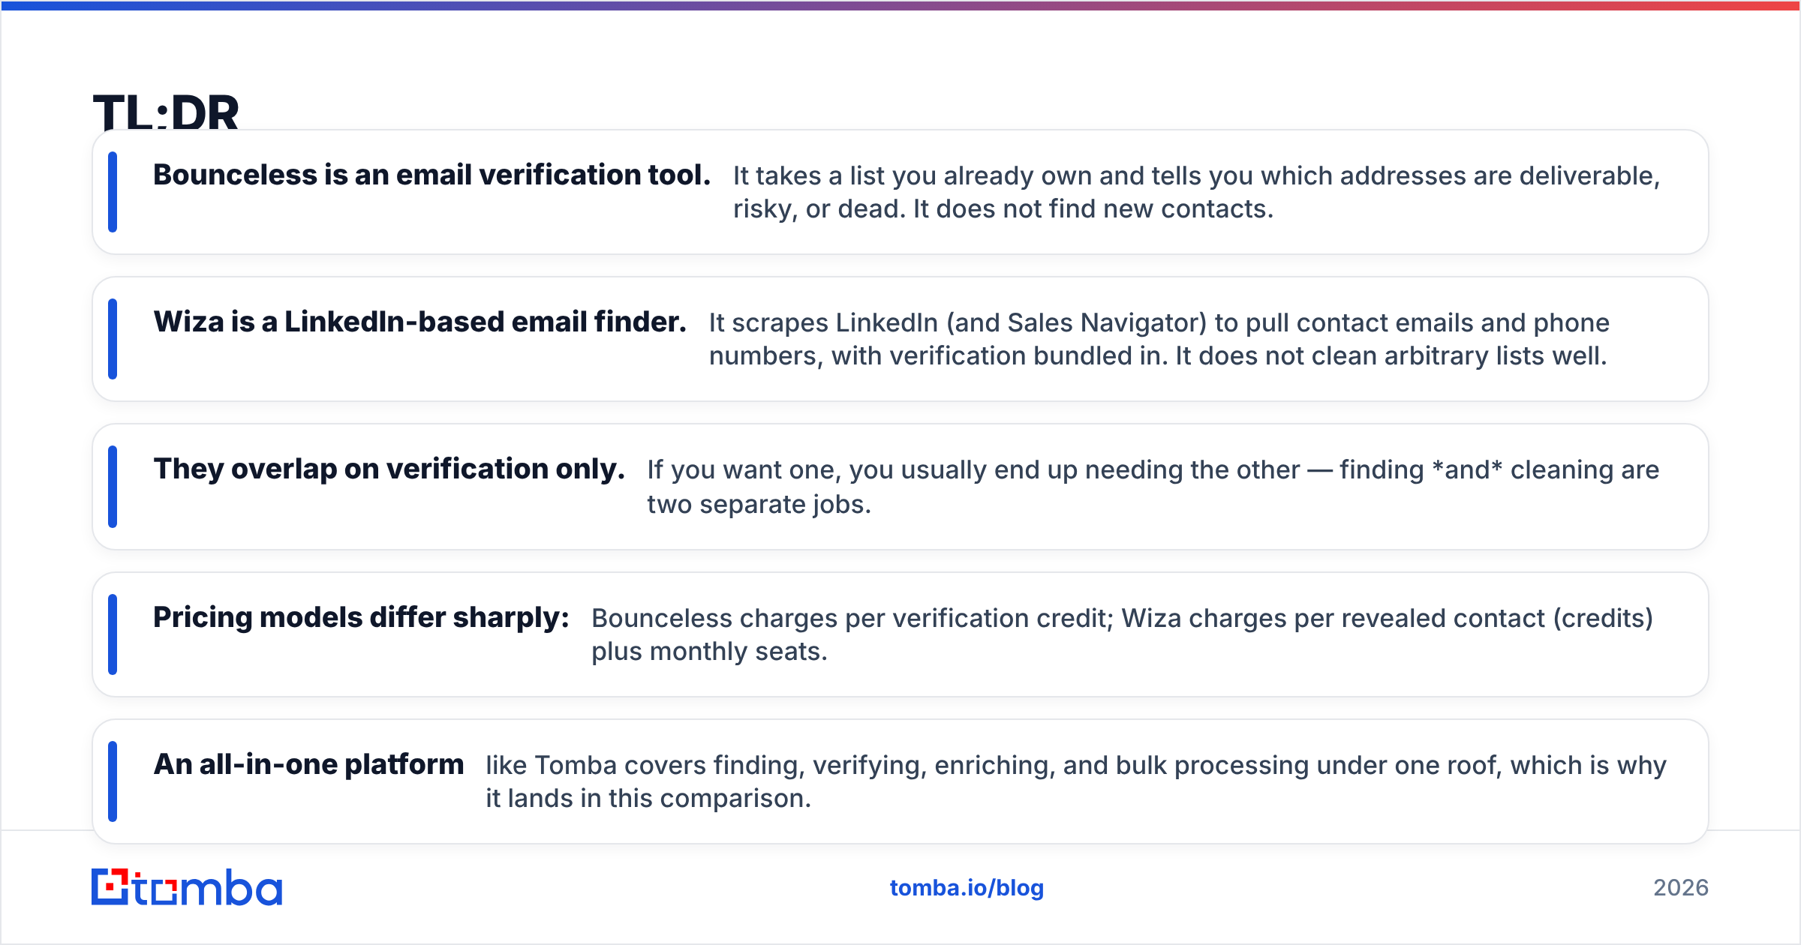Select the Bounceless email verification card
1801x945 pixels.
pyautogui.click(x=900, y=192)
